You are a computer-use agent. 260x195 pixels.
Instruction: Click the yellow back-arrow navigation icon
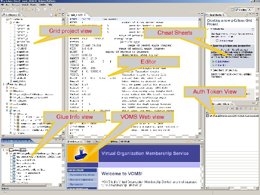click(56, 9)
